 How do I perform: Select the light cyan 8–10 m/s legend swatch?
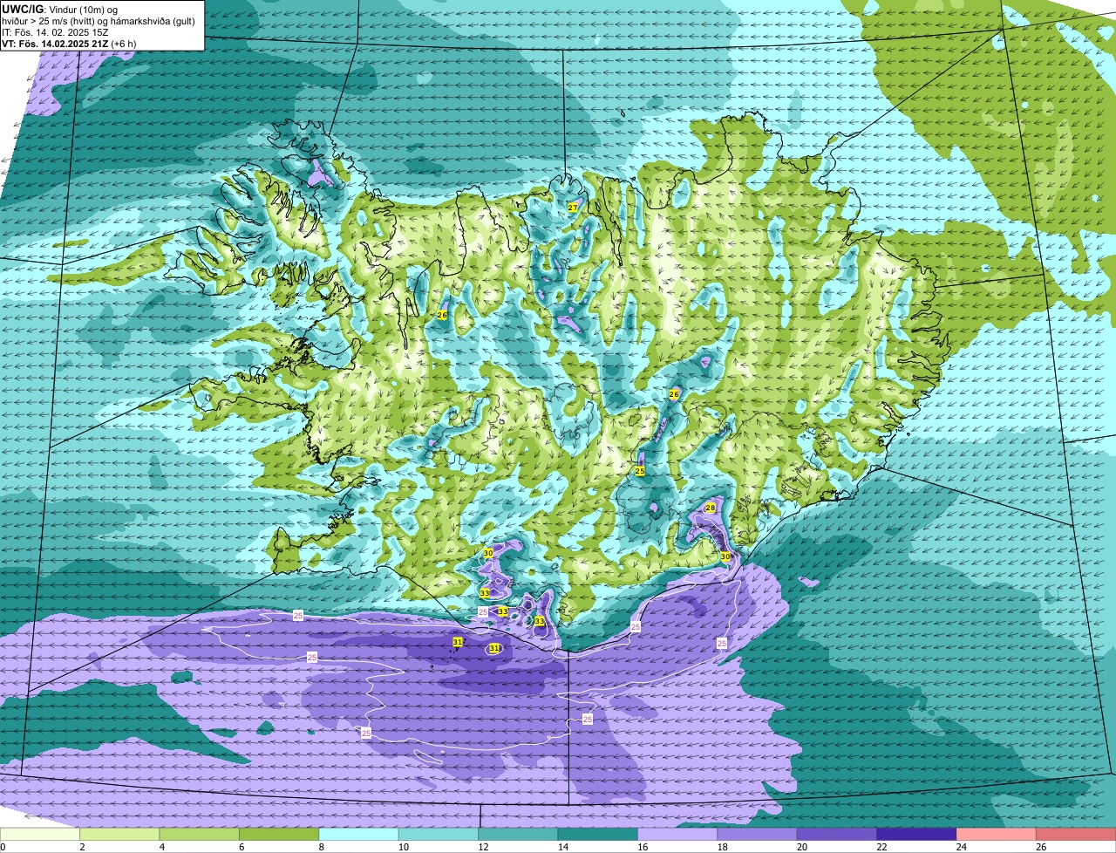point(359,834)
